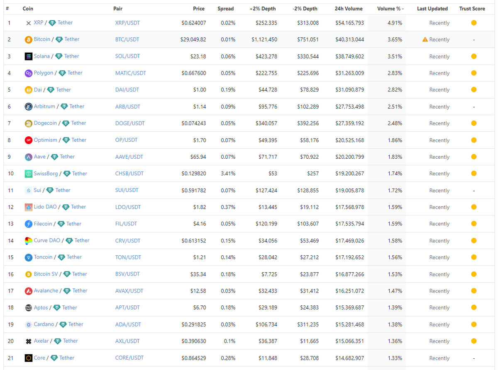Open the AVAX/USDT pair link
This screenshot has width=498, height=370.
(x=129, y=291)
